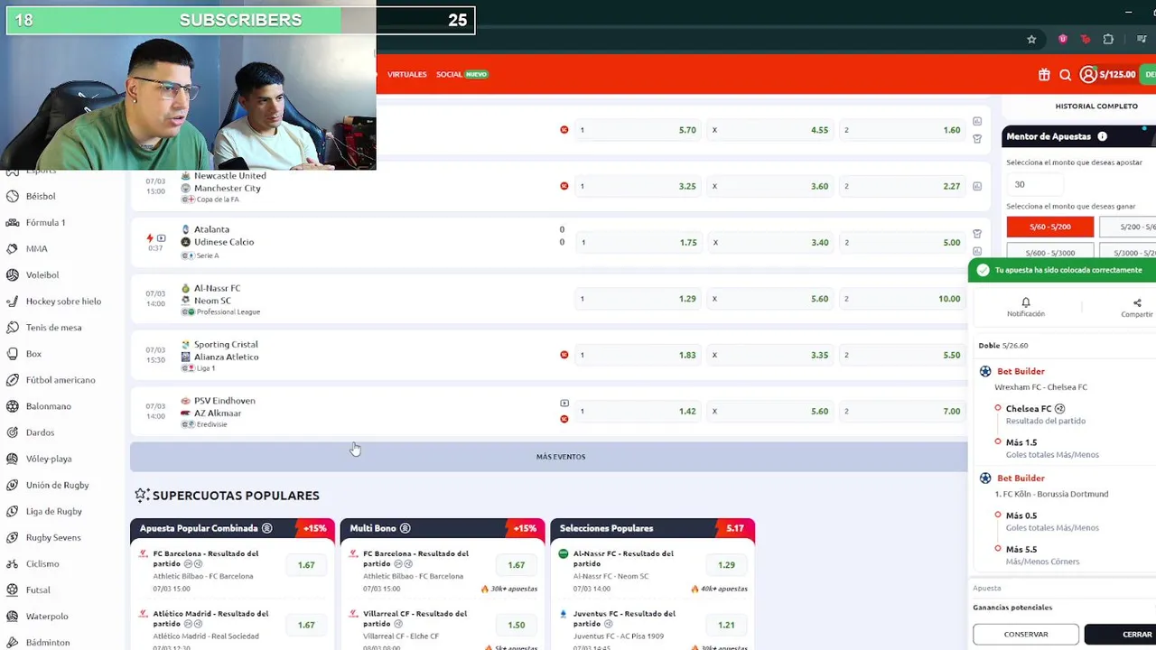This screenshot has width=1156, height=650.
Task: Bookmark page with browser star icon
Action: (1031, 39)
